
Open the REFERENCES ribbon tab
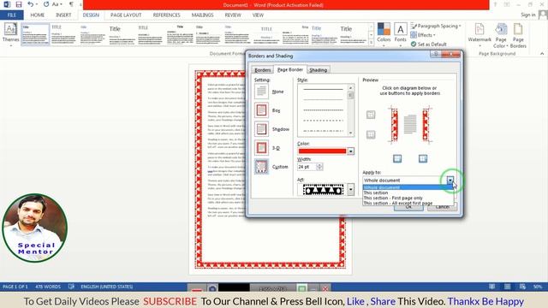click(166, 15)
